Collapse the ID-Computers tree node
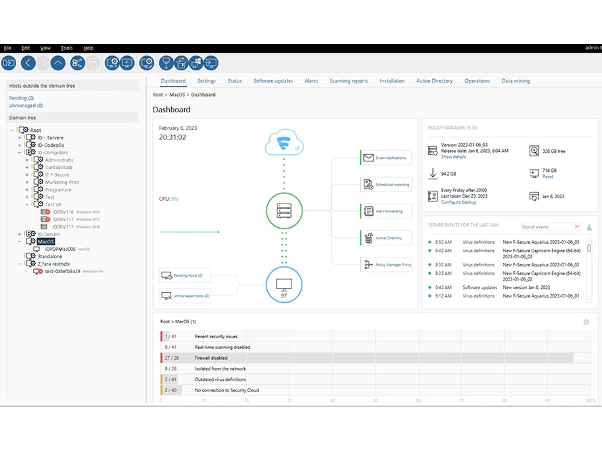Screen dimensions: 602x451 coord(20,153)
